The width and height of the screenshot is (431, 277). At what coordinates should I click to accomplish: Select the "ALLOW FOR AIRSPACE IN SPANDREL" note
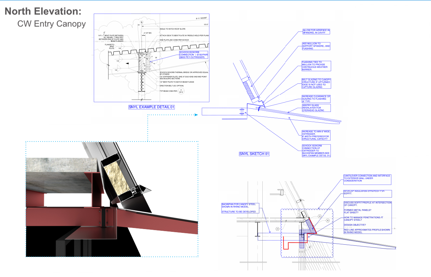point(316,31)
